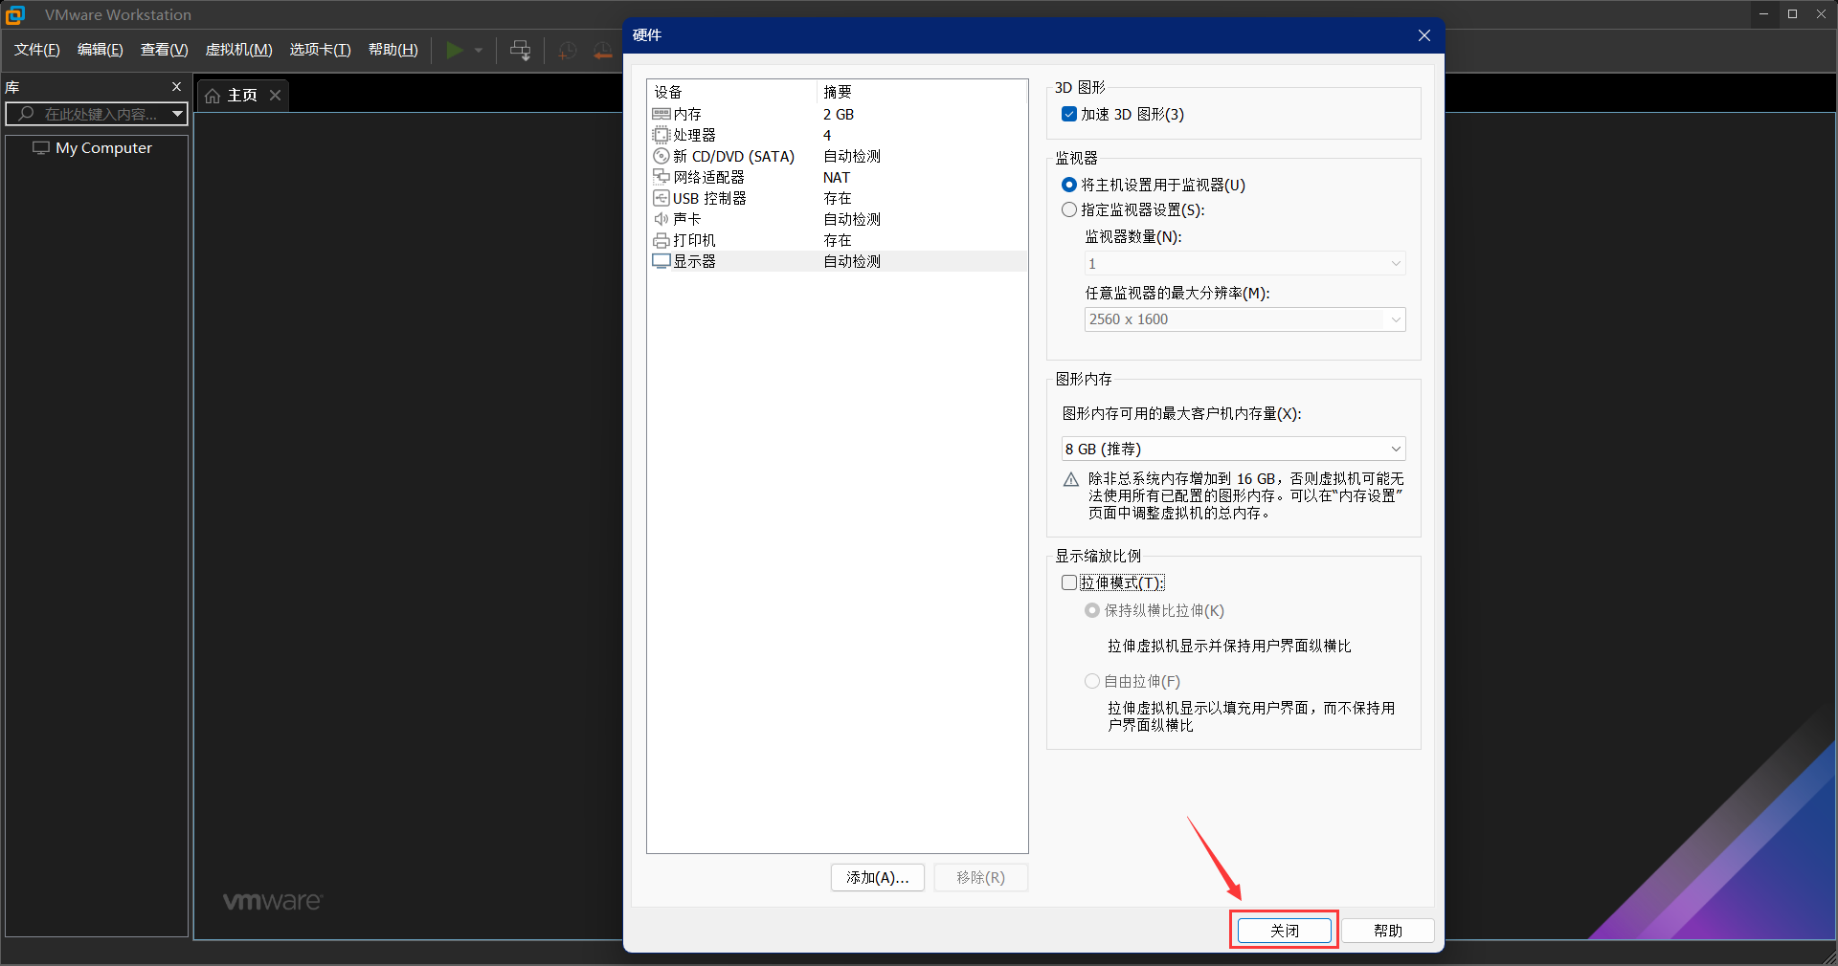Click the 关闭 button
Image resolution: width=1838 pixels, height=966 pixels.
(x=1285, y=931)
